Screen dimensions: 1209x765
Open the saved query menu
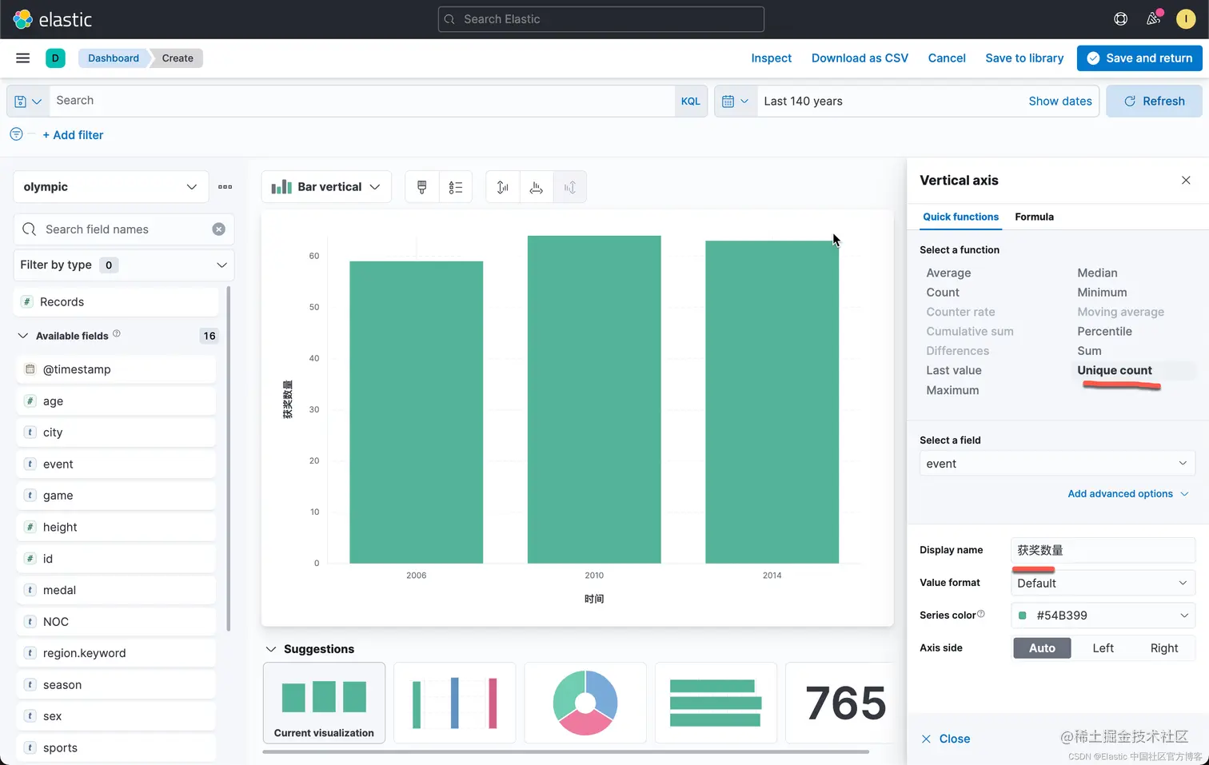point(28,102)
